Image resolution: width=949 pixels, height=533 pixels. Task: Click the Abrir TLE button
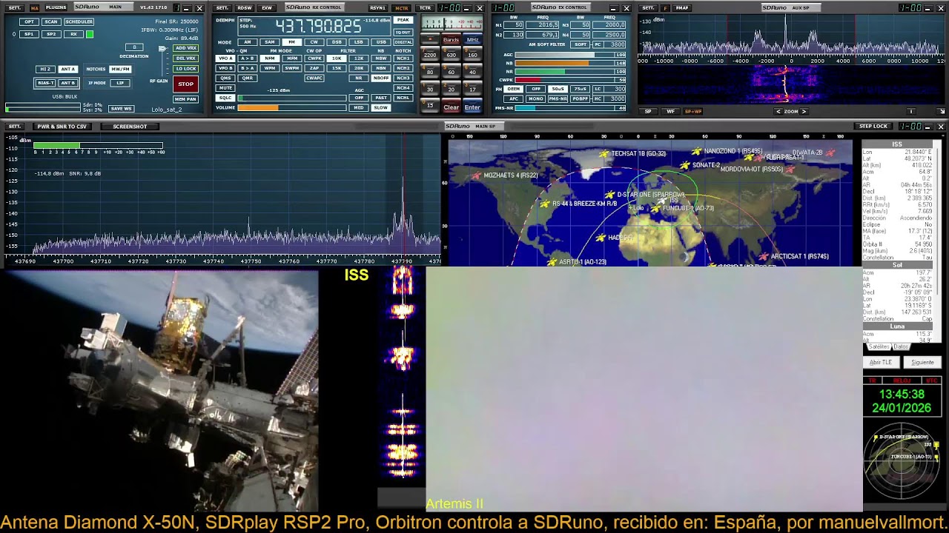click(x=881, y=363)
